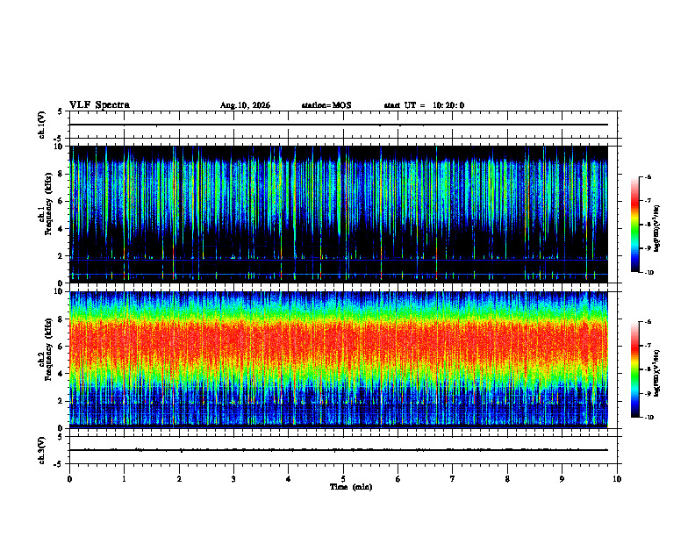Click the ch.1 voltage waveform trace panel
This screenshot has width=695, height=537.
(343, 125)
